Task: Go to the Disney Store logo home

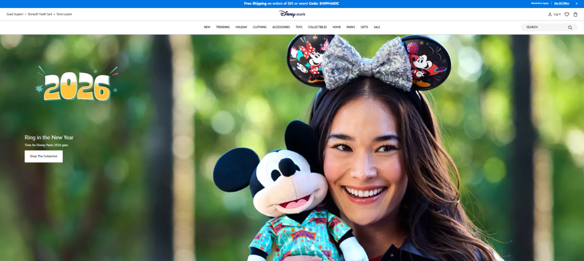Action: point(292,14)
